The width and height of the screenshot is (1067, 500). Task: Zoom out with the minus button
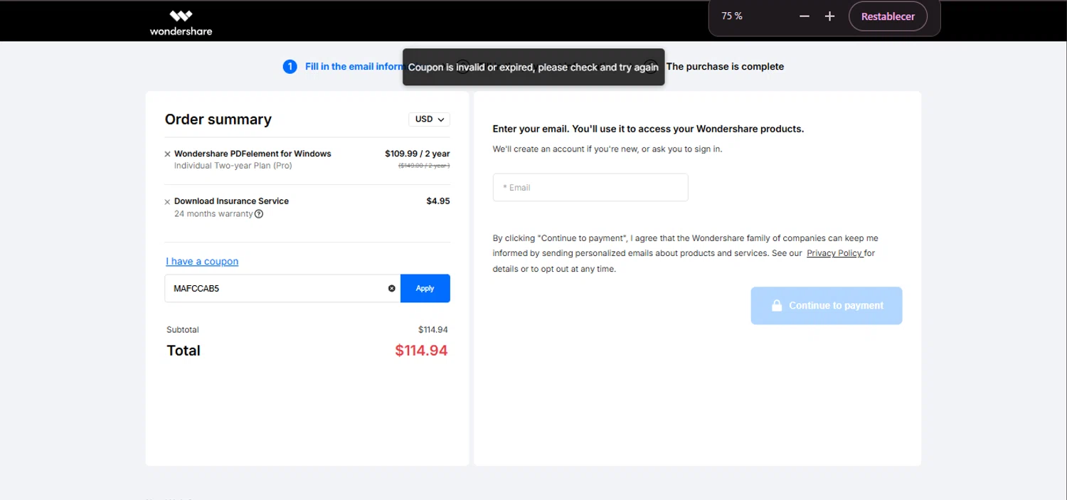coord(805,16)
